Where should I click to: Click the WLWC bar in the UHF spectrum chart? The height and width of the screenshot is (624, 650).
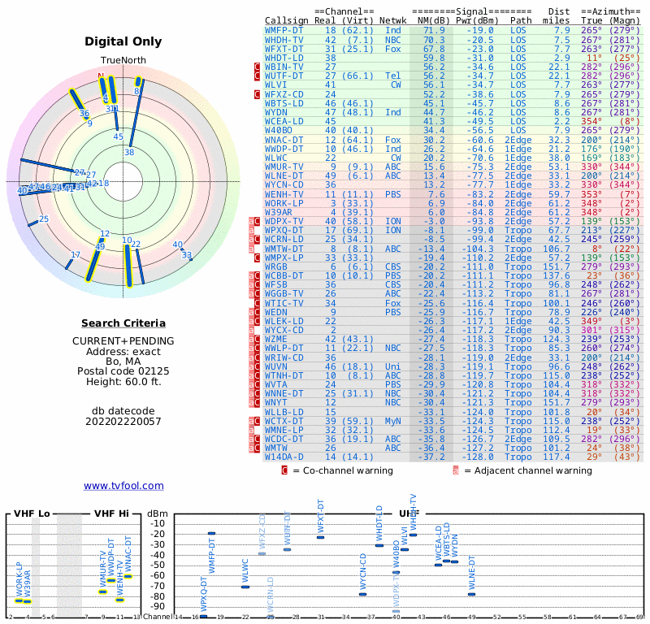tap(245, 587)
